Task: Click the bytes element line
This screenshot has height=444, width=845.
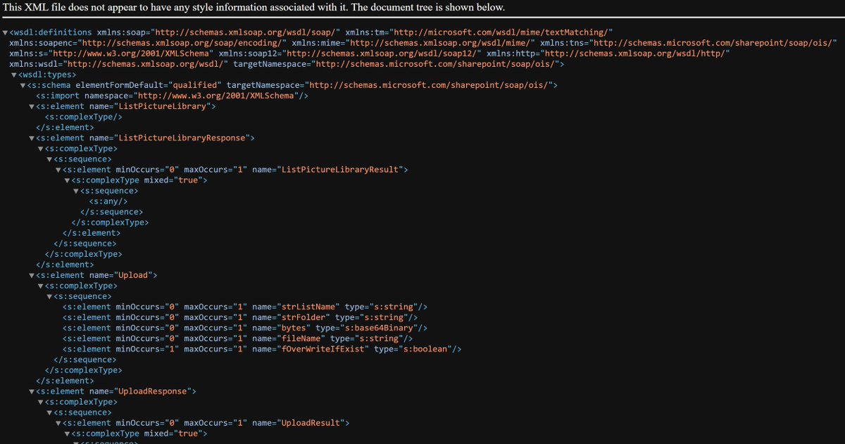Action: (245, 328)
